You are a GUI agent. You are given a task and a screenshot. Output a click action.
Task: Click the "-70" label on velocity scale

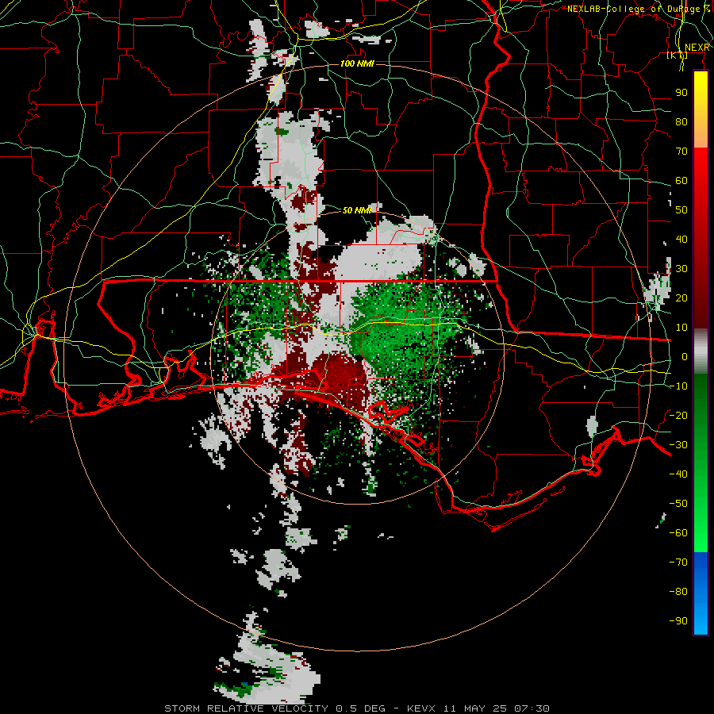tap(678, 562)
